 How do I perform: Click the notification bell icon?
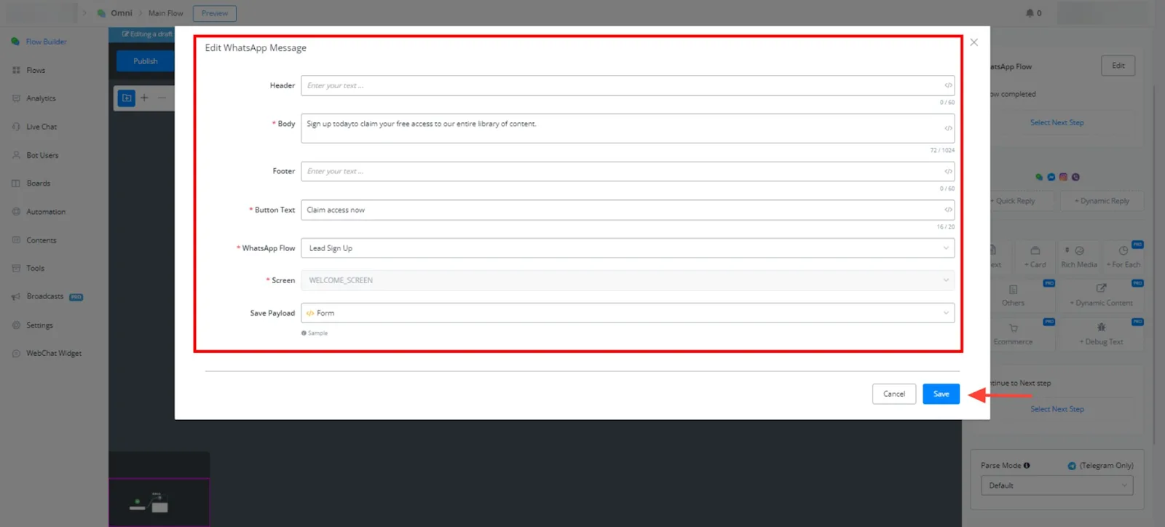(1030, 13)
